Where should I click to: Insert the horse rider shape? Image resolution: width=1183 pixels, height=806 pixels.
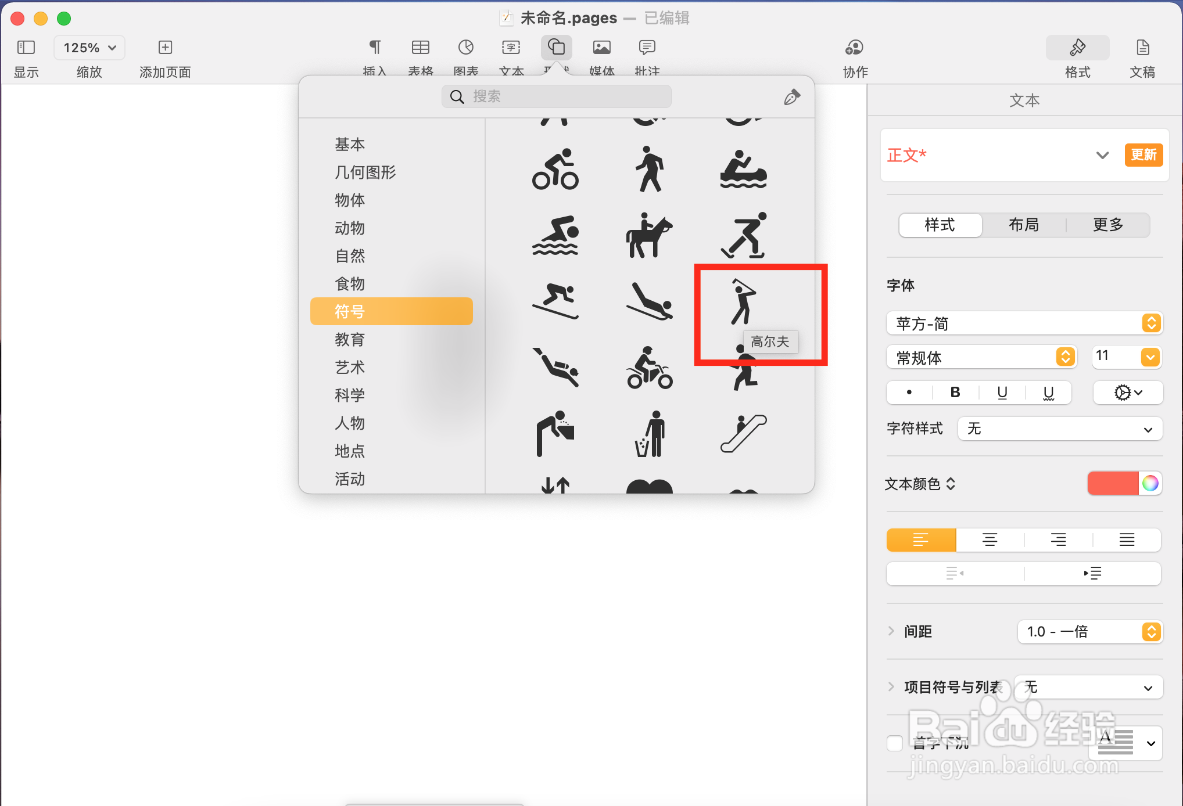650,235
